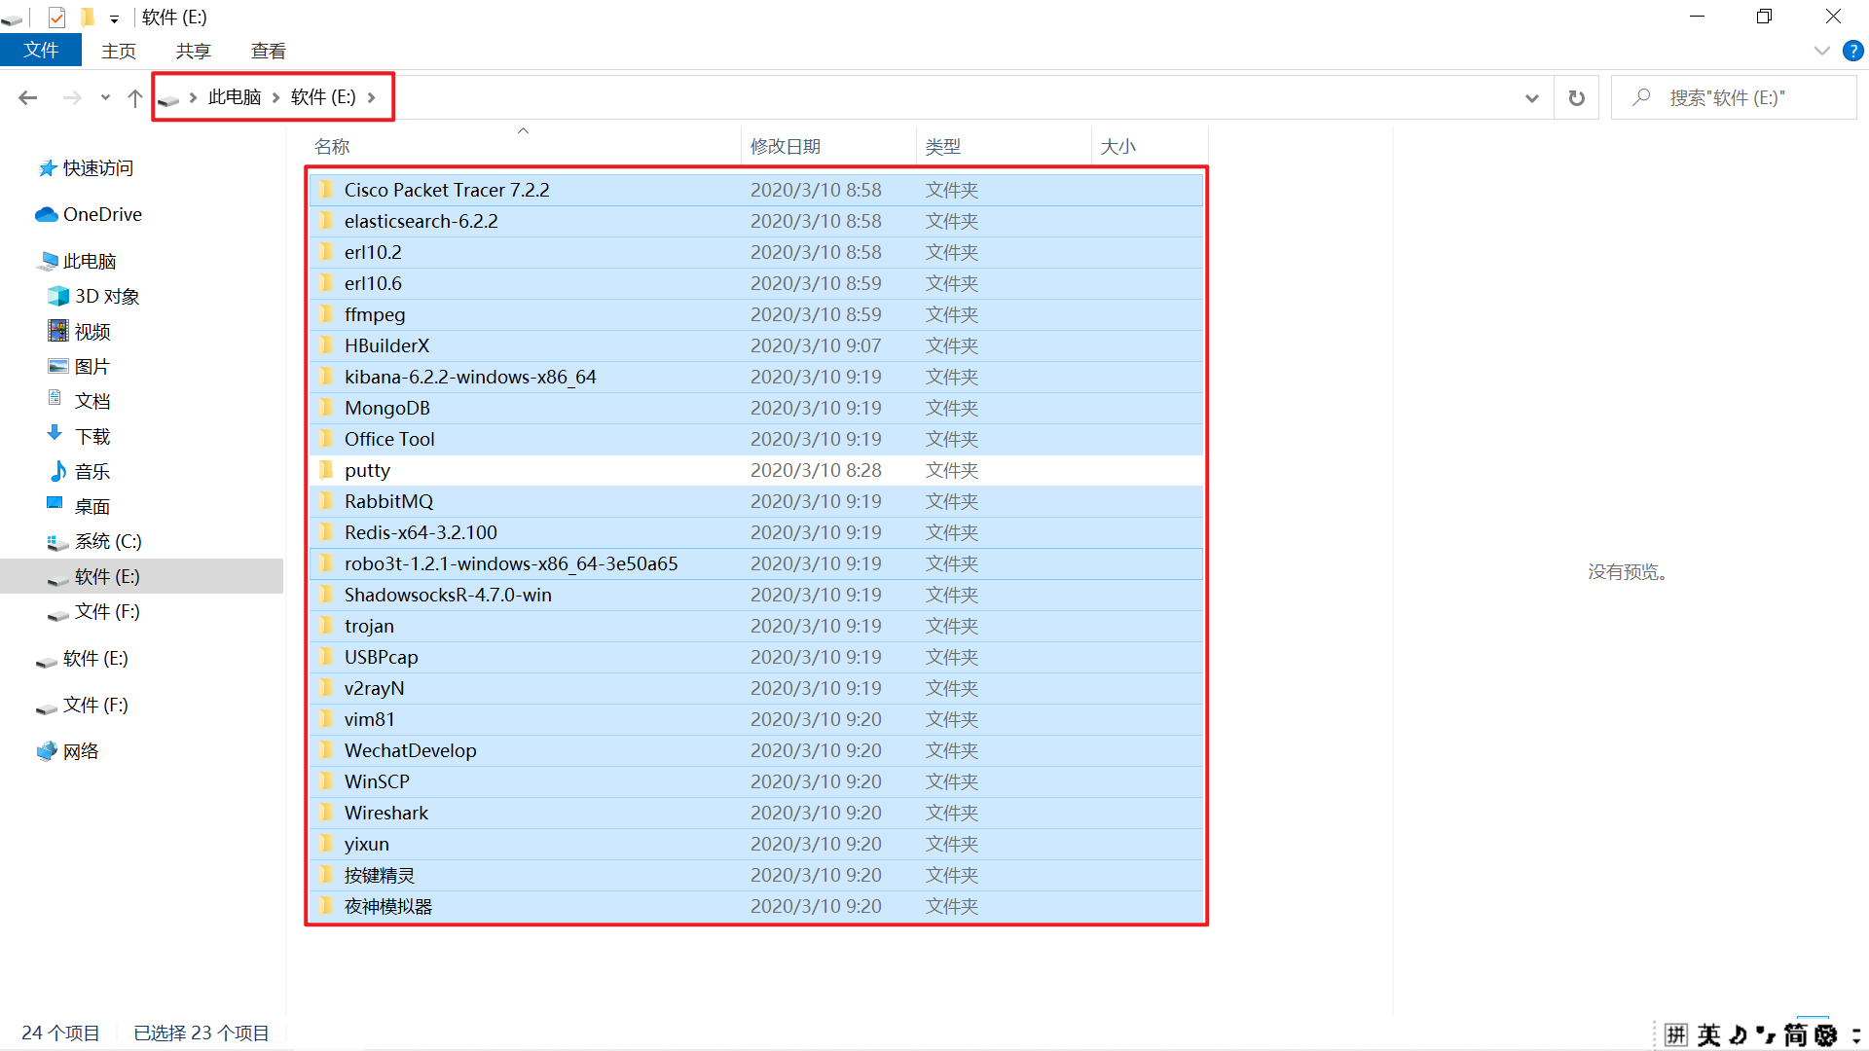Select the WechatDevelop folder
Screen dimensions: 1869x1051
pyautogui.click(x=756, y=750)
